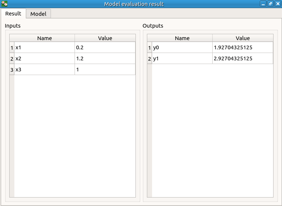The height and width of the screenshot is (206, 282).
Task: Select row header 2 in Inputs table
Action: point(12,58)
